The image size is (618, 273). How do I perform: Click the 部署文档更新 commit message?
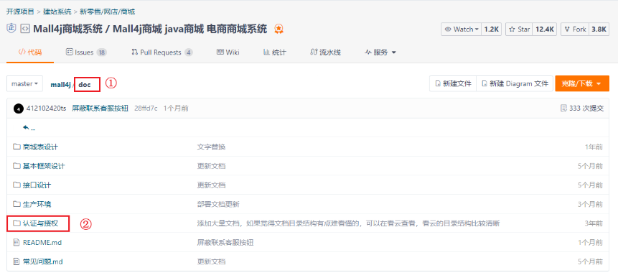218,204
